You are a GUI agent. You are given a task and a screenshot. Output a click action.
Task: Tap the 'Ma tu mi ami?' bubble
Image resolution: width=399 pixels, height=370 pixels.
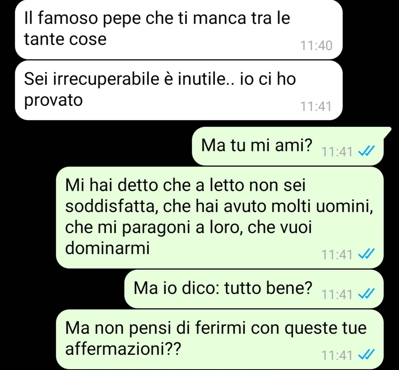click(x=287, y=146)
